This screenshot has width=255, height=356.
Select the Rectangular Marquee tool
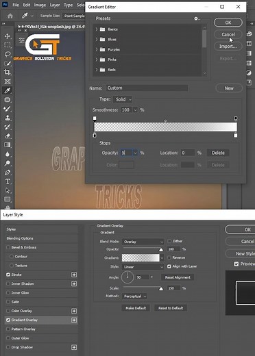pos(8,45)
